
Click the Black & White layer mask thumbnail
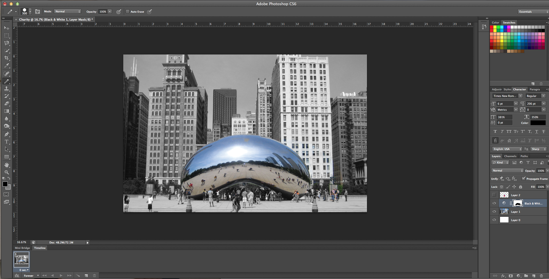tap(517, 203)
